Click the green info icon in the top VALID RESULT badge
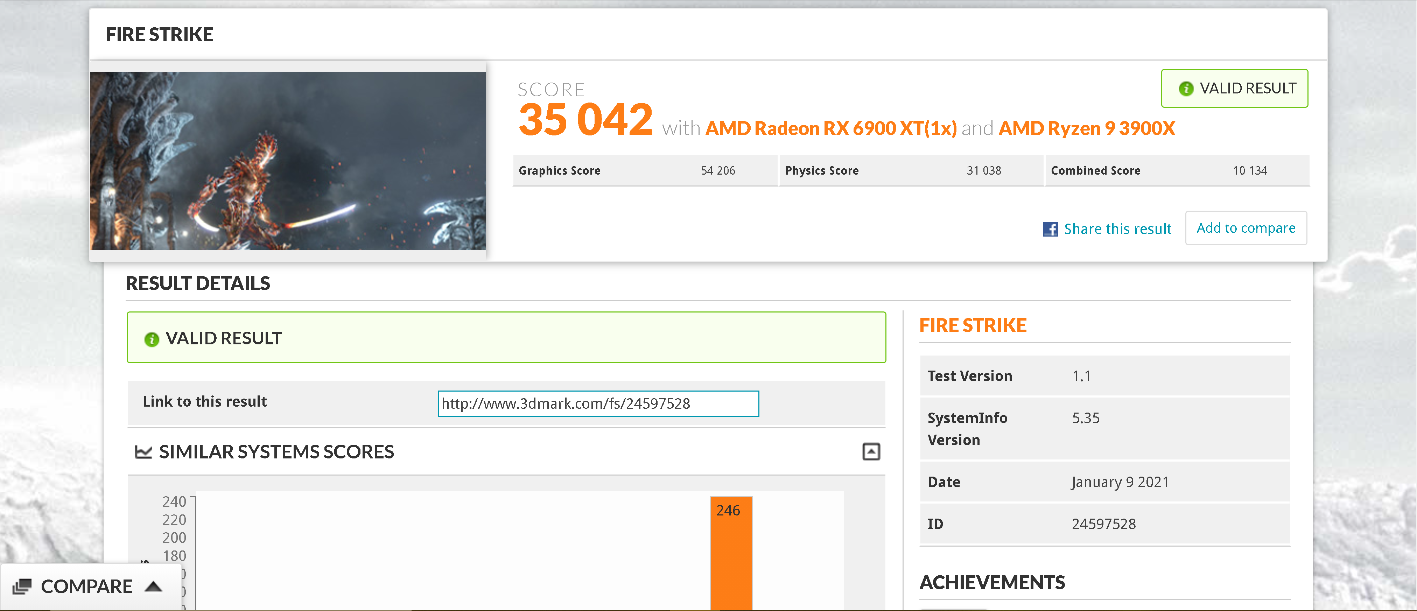Screen dimensions: 1417x611 (x=1186, y=89)
